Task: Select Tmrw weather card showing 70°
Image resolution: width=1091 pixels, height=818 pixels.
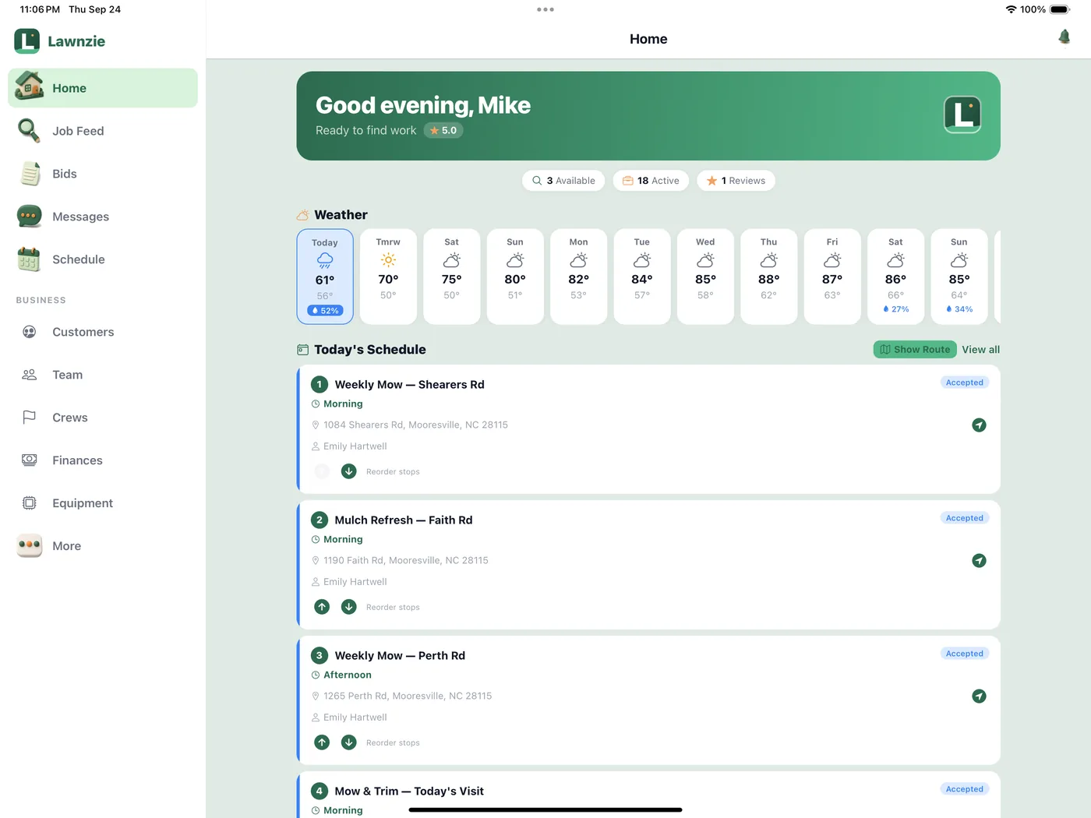Action: point(388,277)
